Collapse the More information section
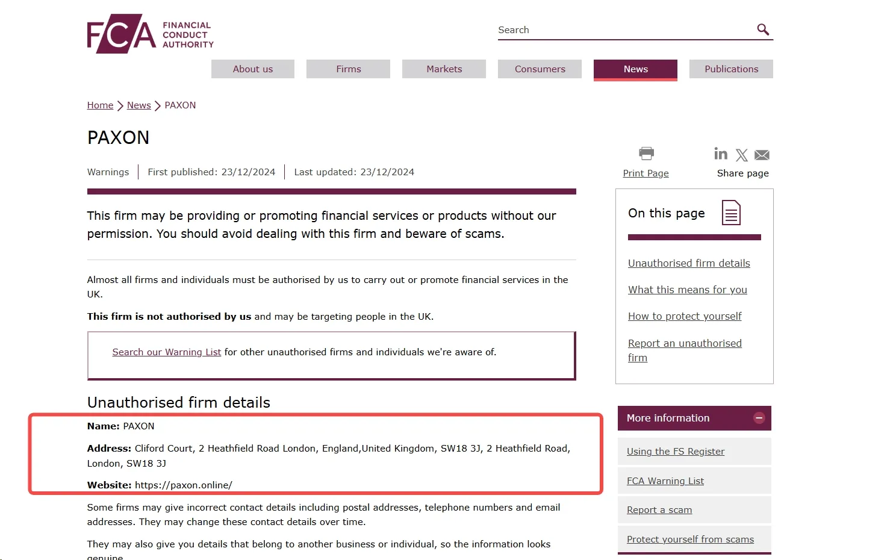Viewport: 896px width, 560px height. [x=759, y=418]
